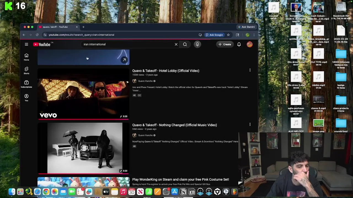Image resolution: width=353 pixels, height=198 pixels.
Task: Open a new Chrome tab
Action: click(83, 27)
